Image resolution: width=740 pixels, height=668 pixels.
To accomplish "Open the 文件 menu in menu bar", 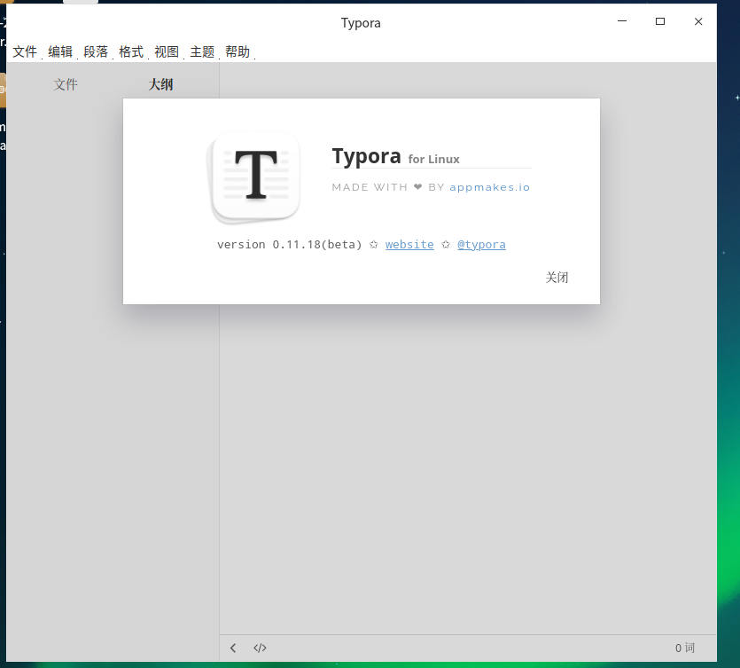I will pyautogui.click(x=25, y=52).
